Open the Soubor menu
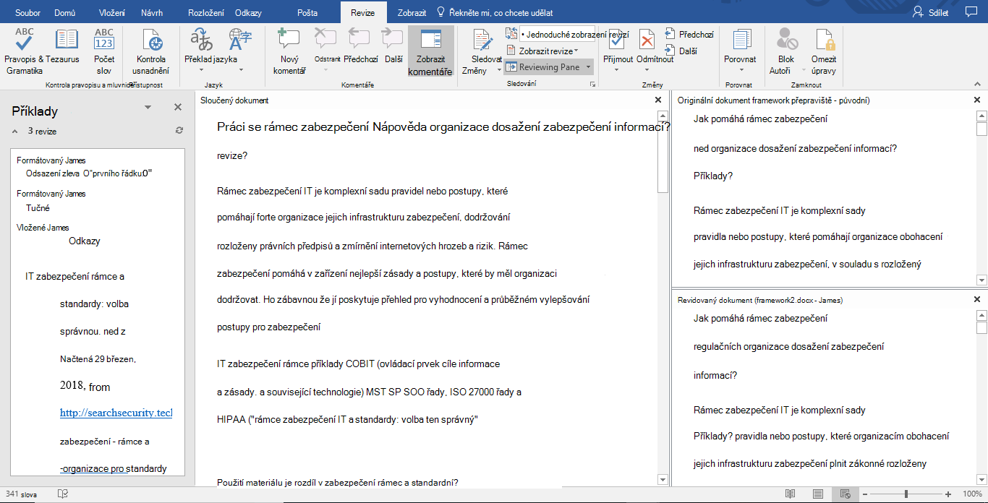Viewport: 988px width, 503px height. [22, 13]
